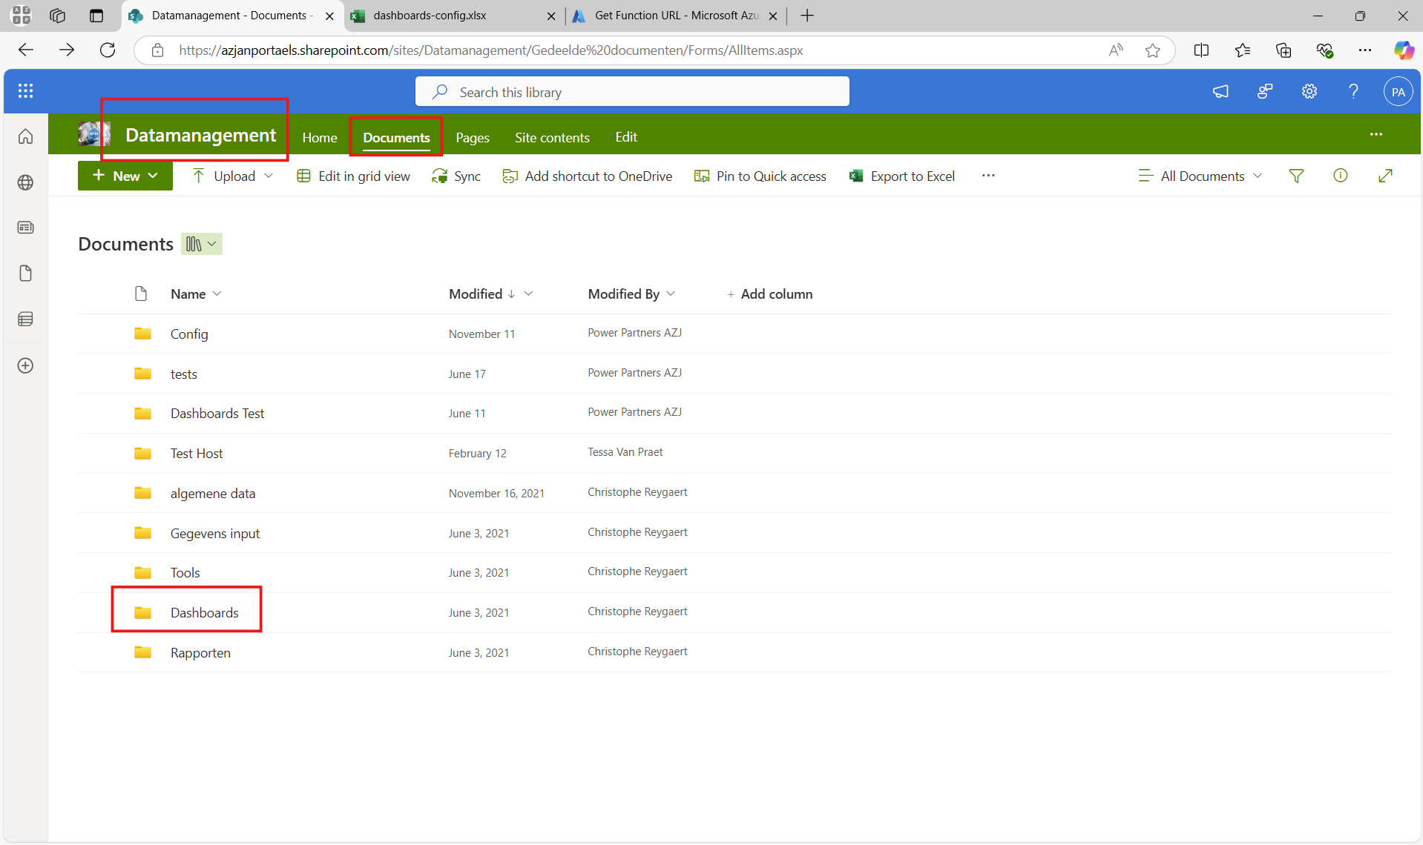Image resolution: width=1423 pixels, height=845 pixels.
Task: Open the PA account manager avatar
Action: (1398, 92)
